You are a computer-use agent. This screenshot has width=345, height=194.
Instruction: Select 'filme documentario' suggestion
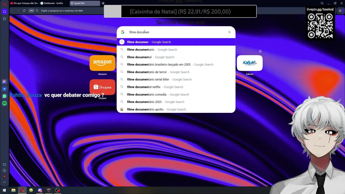(176, 50)
